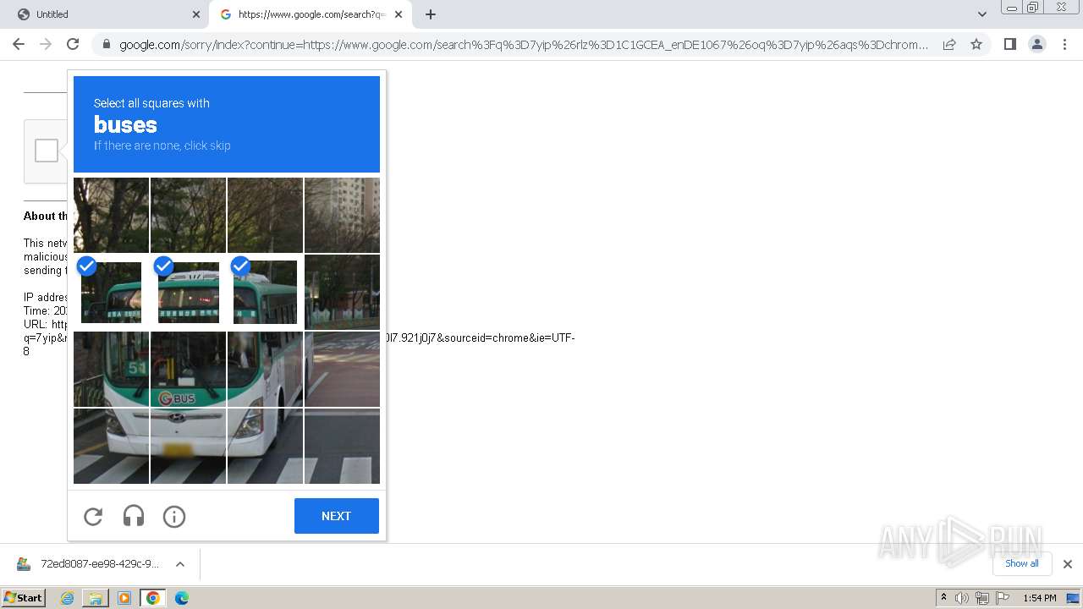This screenshot has width=1083, height=609.
Task: Switch to Chrome taskbar icon
Action: click(153, 598)
